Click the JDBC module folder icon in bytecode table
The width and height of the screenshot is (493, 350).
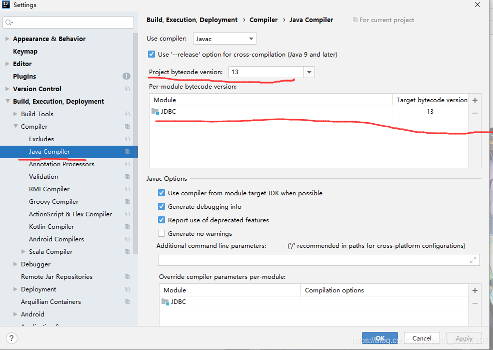click(x=155, y=112)
